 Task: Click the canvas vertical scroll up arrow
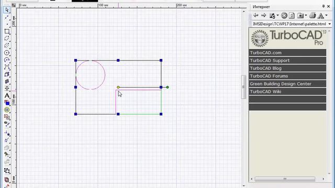[x=244, y=11]
